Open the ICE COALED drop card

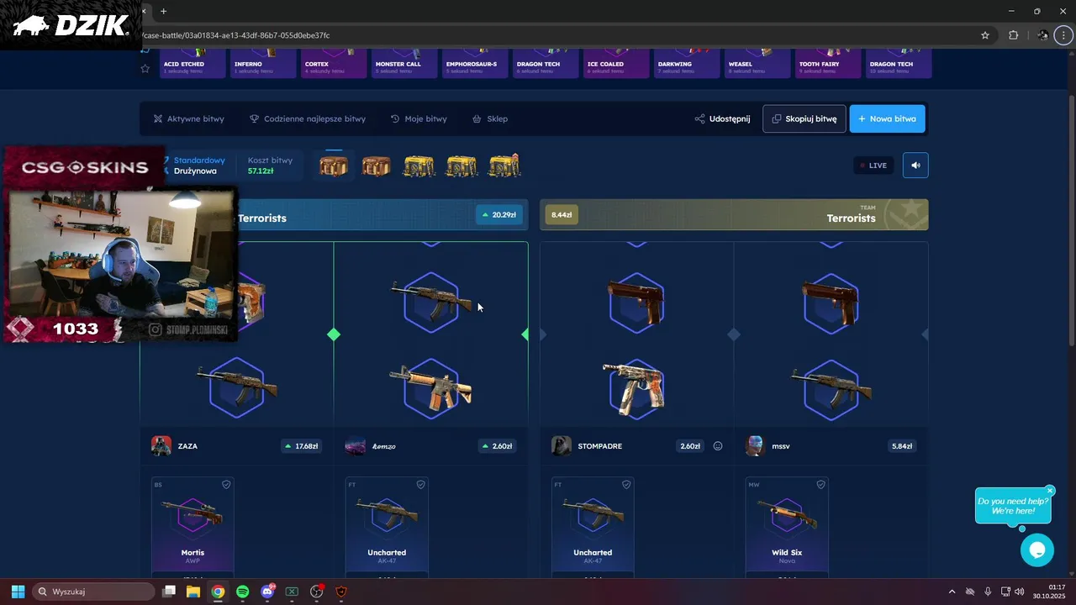[617, 64]
